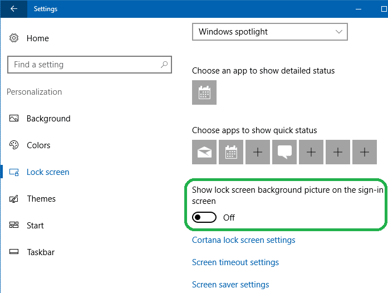Click the Personalization section heading
The width and height of the screenshot is (388, 293).
pyautogui.click(x=34, y=92)
